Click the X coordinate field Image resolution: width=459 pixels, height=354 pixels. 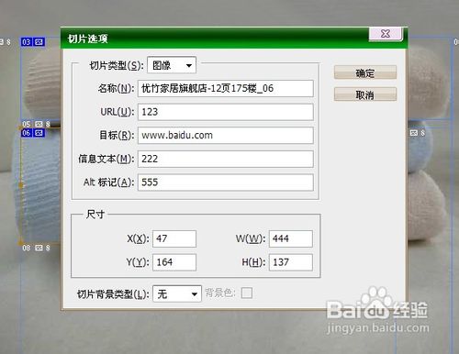pyautogui.click(x=174, y=238)
